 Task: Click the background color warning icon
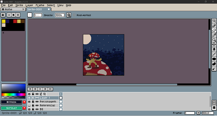click(24, 108)
